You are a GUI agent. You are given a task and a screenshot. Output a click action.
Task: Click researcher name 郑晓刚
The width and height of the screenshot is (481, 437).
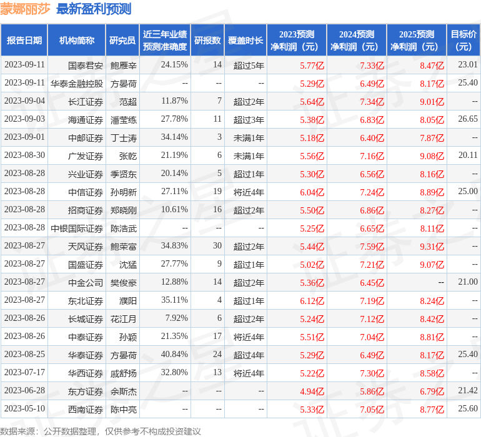[x=124, y=210]
